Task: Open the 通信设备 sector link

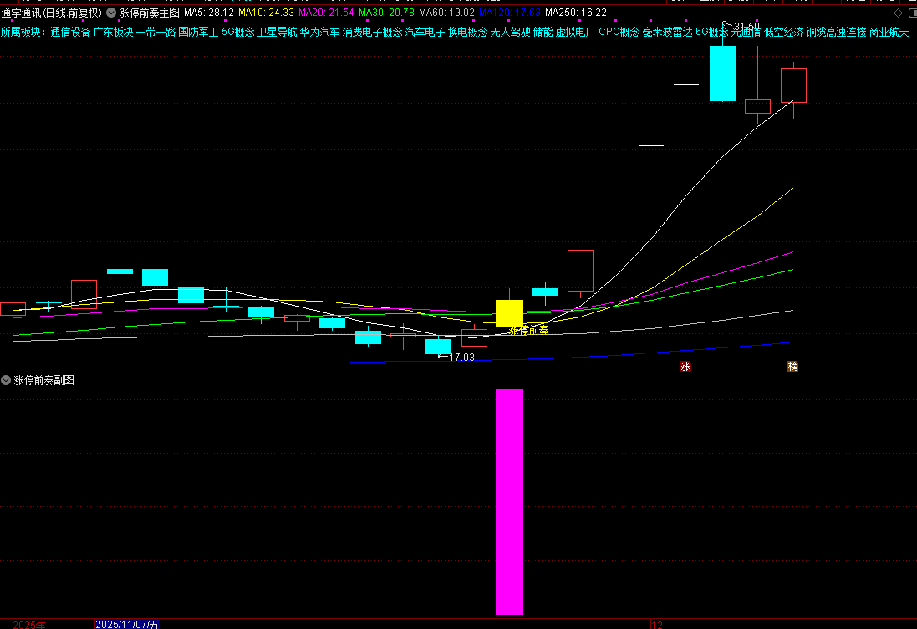Action: [x=70, y=32]
